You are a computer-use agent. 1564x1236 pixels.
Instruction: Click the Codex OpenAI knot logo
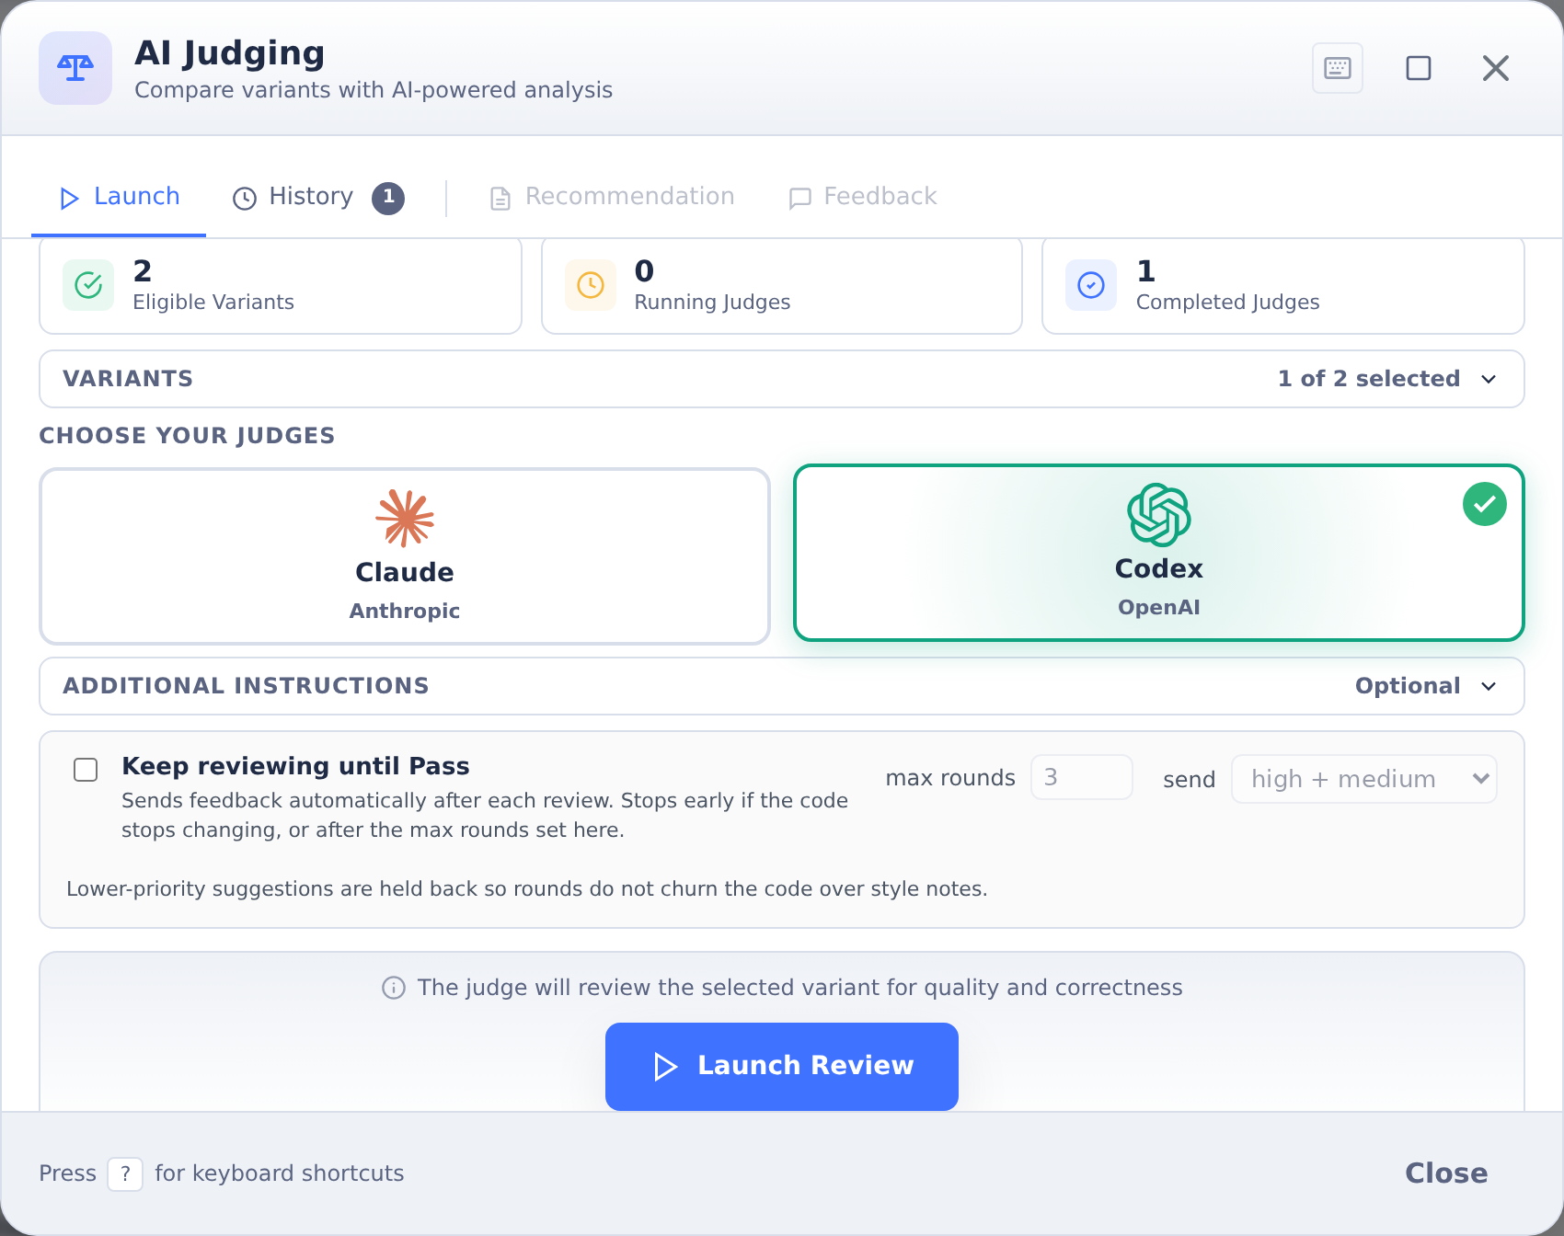pos(1159,515)
